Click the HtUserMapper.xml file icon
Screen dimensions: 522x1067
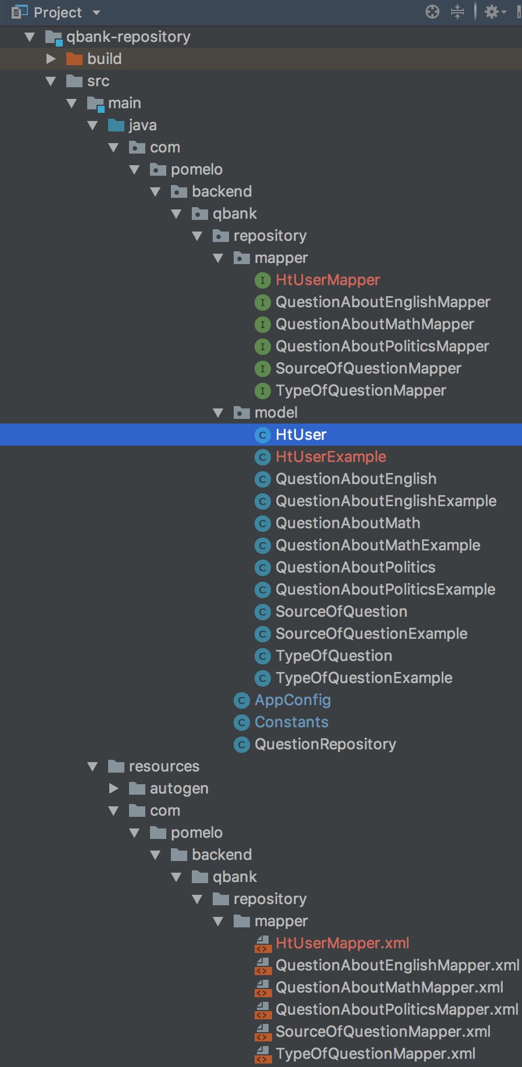click(263, 944)
